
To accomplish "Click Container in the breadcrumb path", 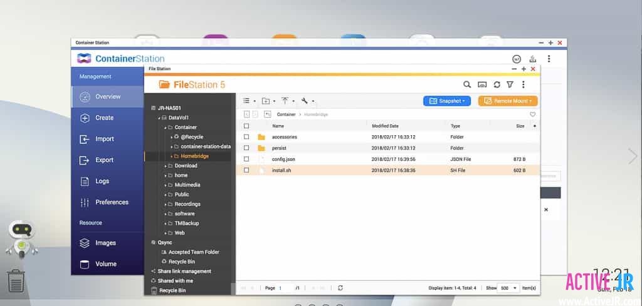I will (286, 115).
